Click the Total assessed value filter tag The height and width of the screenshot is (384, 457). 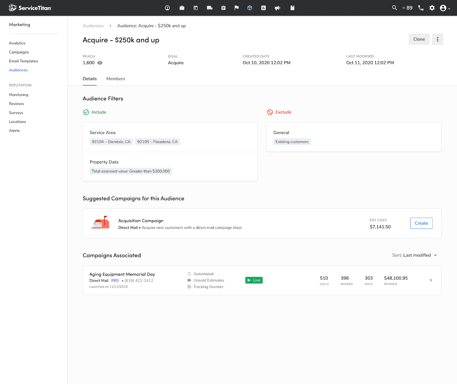131,171
